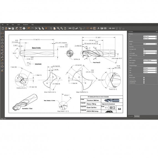Click the End value stepper arrows
This screenshot has width=158, height=158.
(x=156, y=70)
